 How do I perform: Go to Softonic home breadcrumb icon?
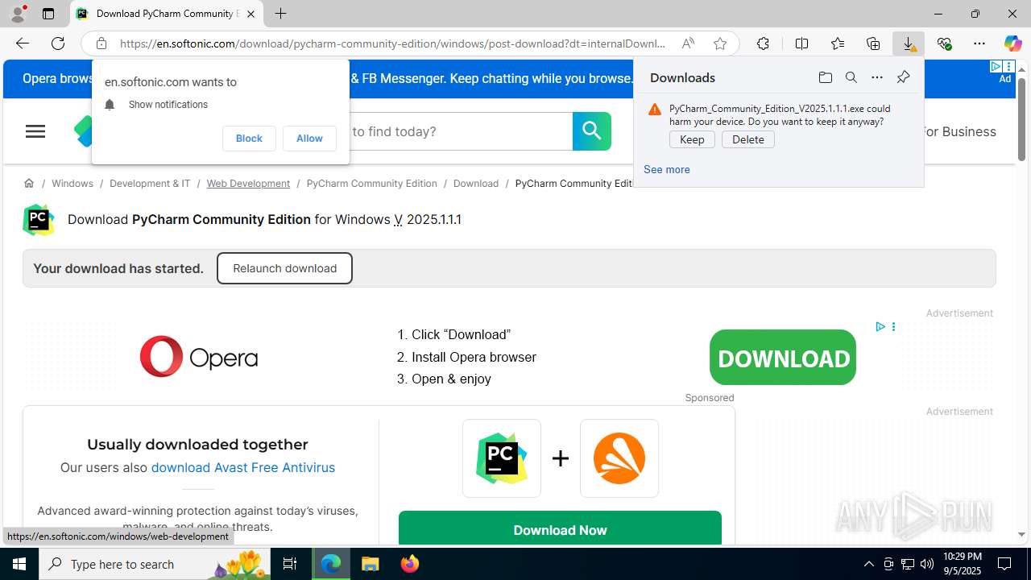[x=29, y=184]
